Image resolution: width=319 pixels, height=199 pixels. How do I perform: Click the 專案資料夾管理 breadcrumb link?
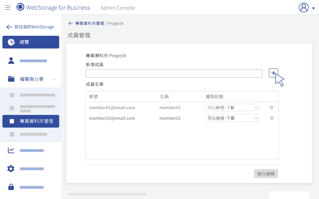pos(89,23)
